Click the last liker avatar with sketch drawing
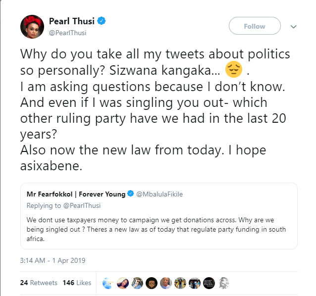The width and height of the screenshot is (316, 296). coord(224,283)
